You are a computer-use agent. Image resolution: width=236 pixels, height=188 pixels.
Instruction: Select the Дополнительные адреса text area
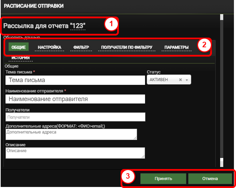pos(71,134)
